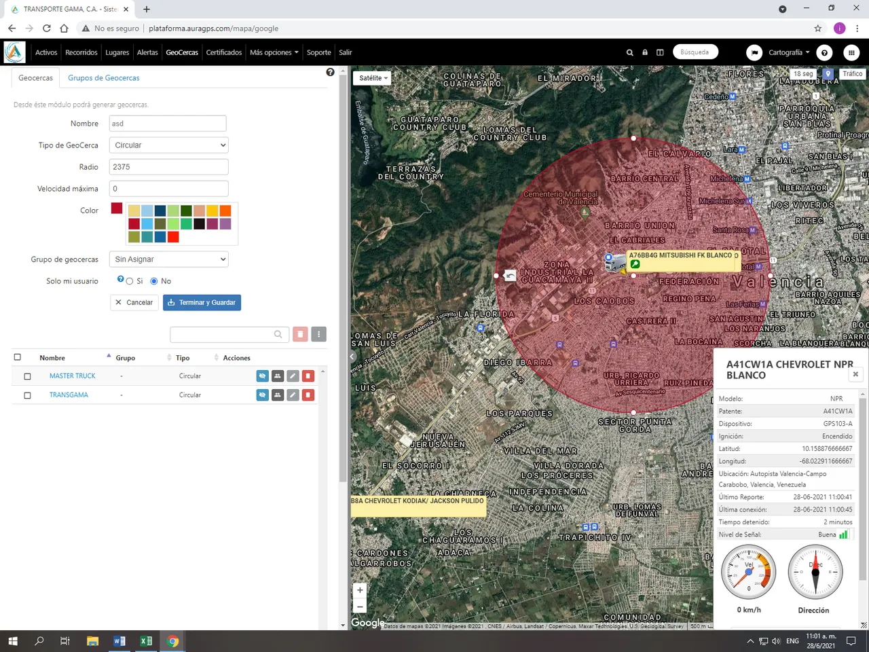Open the Recorridos menu

point(81,52)
